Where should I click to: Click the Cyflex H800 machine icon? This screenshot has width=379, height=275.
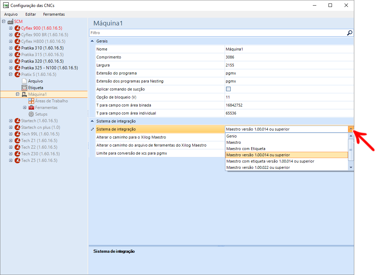pyautogui.click(x=17, y=41)
